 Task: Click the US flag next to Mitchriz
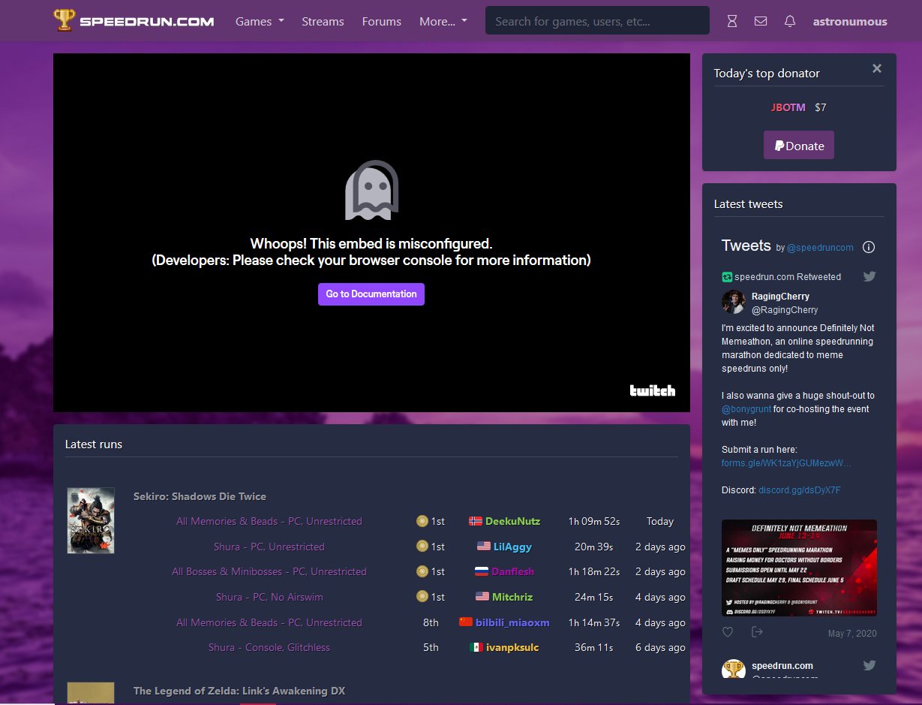[x=482, y=597]
